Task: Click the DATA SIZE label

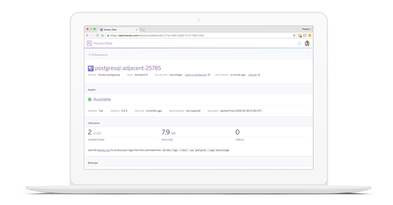Action: [x=167, y=140]
